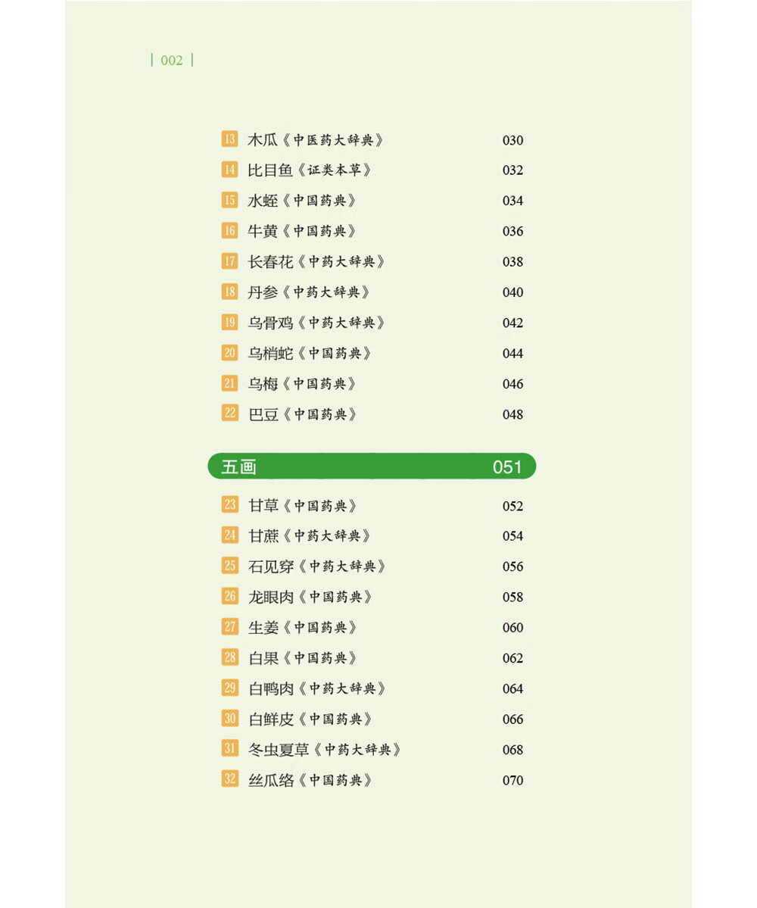Click the orange number 23 badge
757x908 pixels.
coord(230,505)
